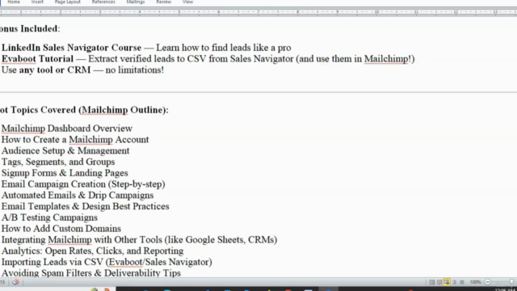The height and width of the screenshot is (291, 517).
Task: Switch to Draft view in status bar
Action: click(x=462, y=282)
